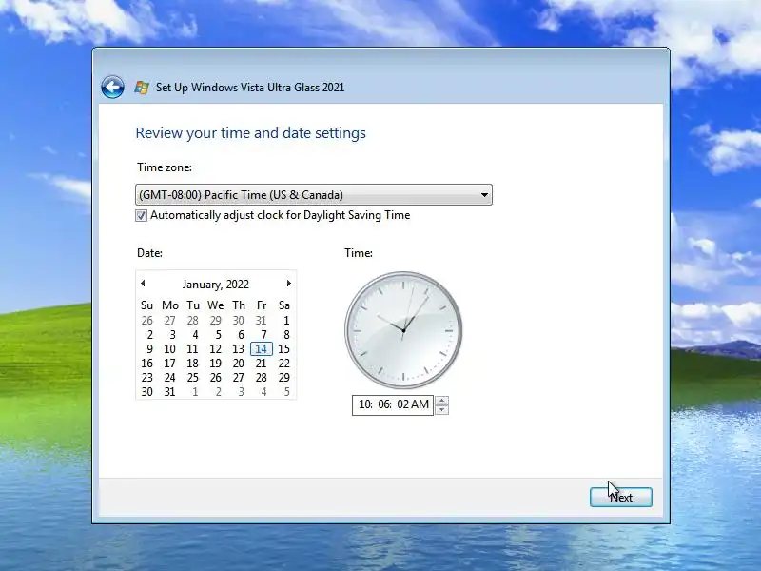Select January 20 in the calendar

coord(239,364)
